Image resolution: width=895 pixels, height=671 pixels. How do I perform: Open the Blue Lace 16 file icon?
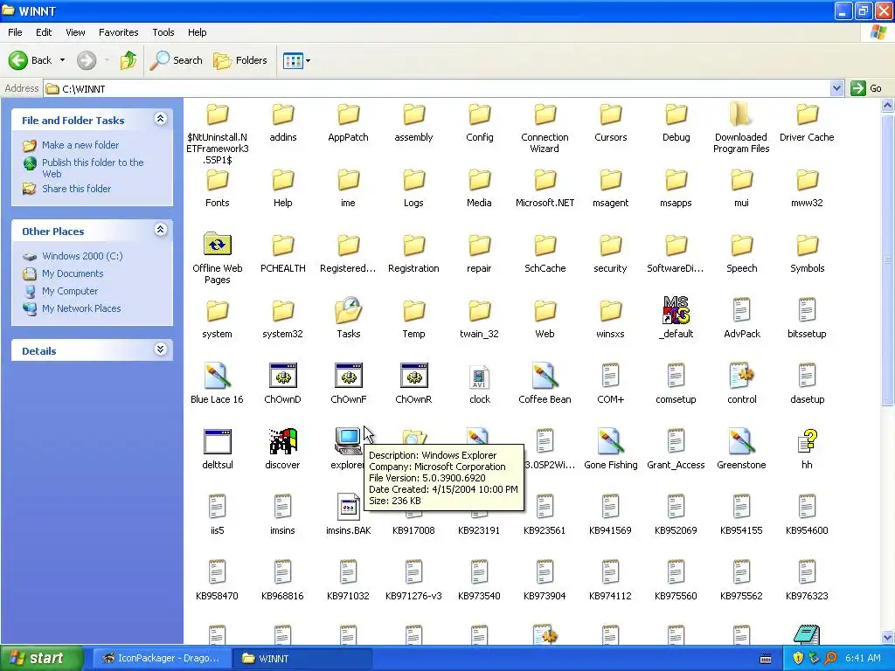pos(217,376)
